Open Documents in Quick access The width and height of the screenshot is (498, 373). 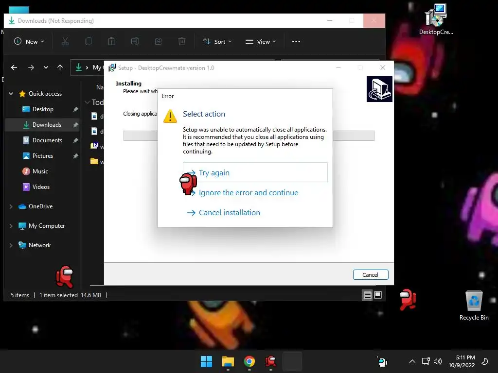coord(43,140)
